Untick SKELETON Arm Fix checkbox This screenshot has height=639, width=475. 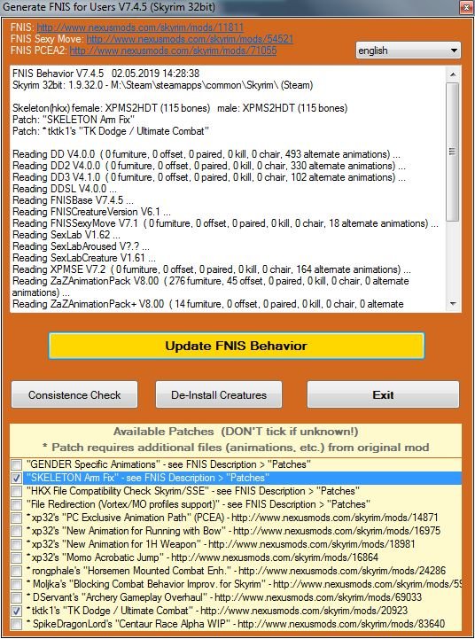(17, 478)
